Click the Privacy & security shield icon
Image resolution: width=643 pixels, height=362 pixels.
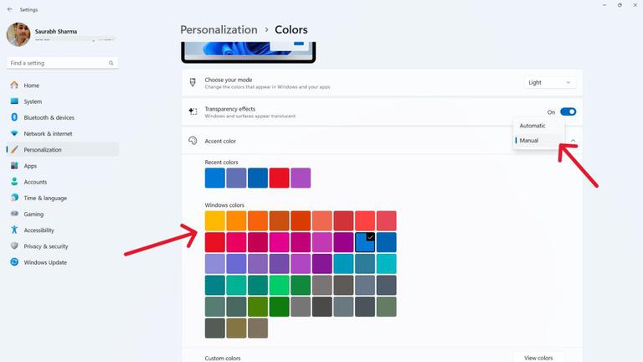(14, 246)
